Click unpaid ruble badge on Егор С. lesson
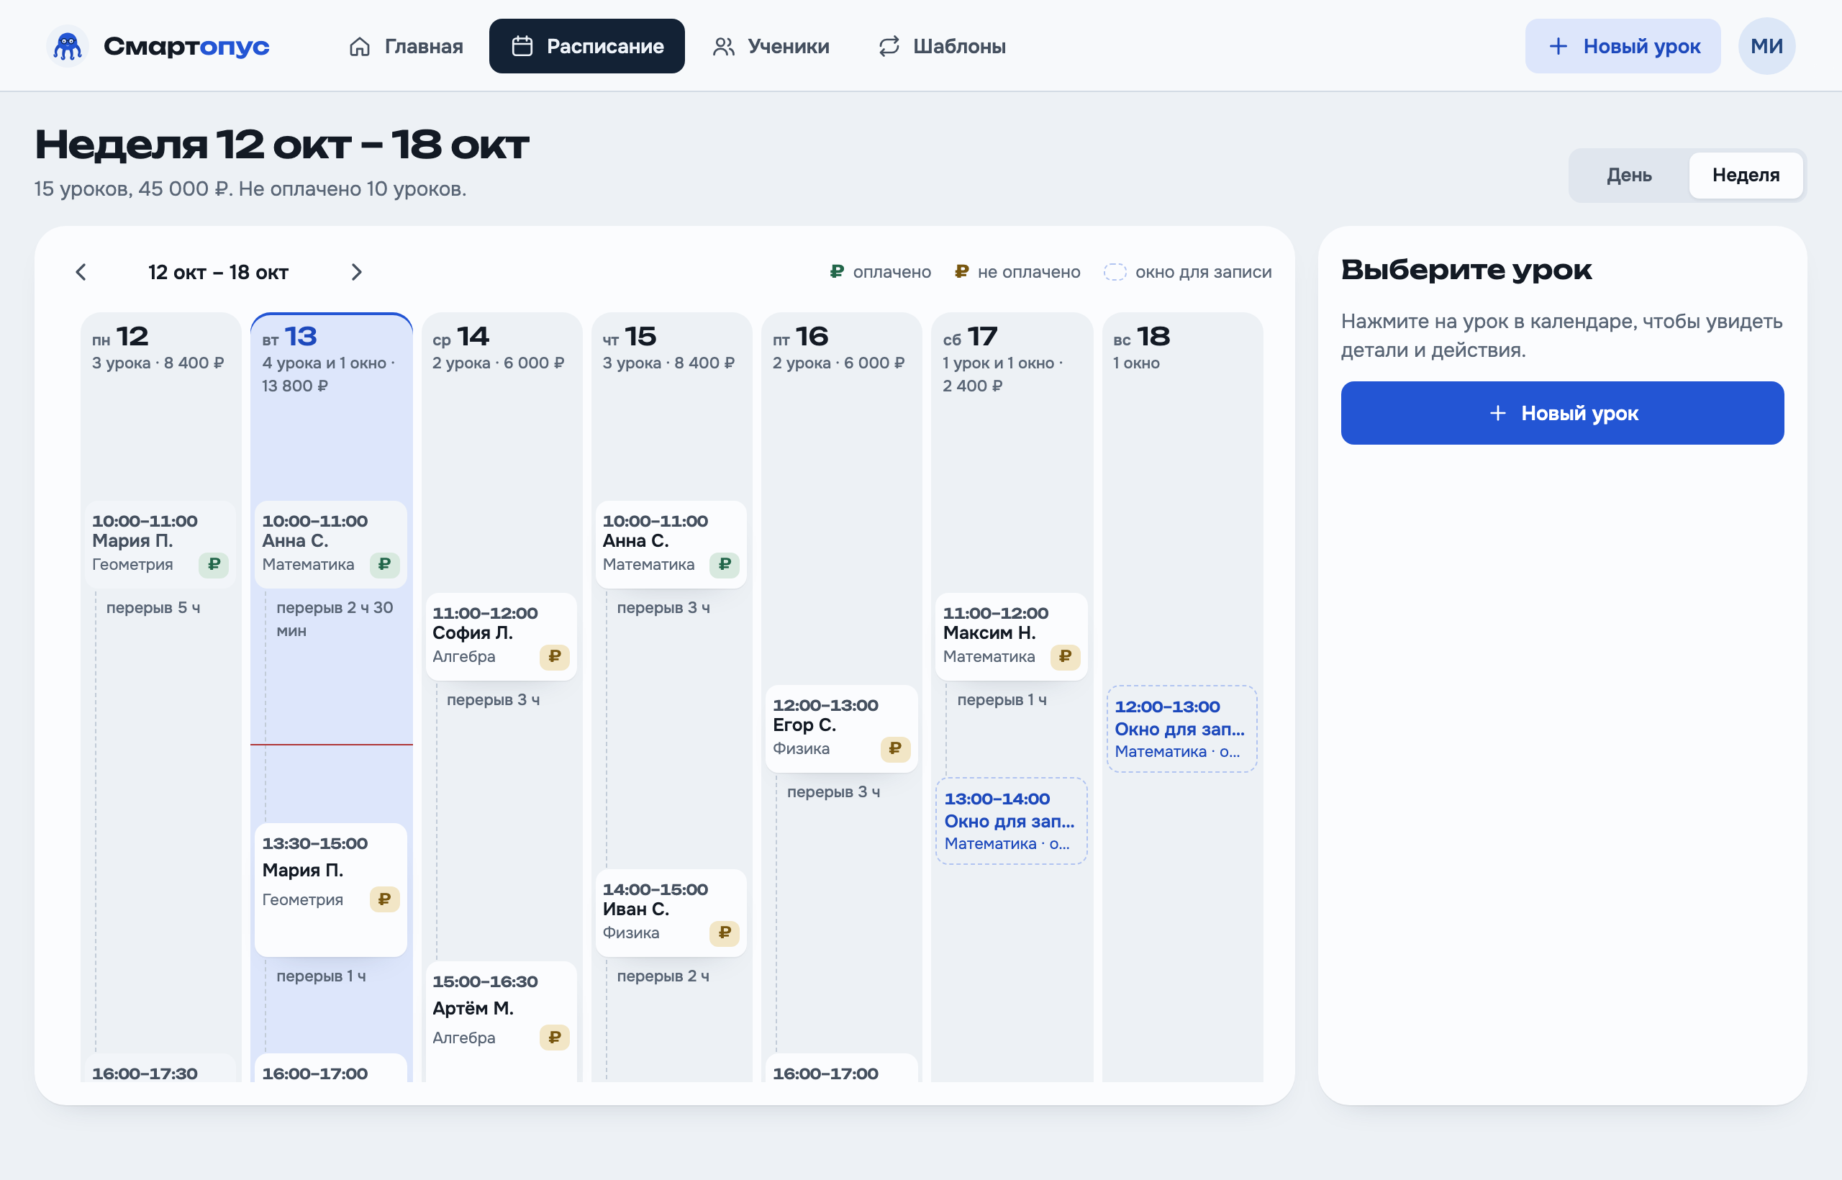 [x=895, y=748]
